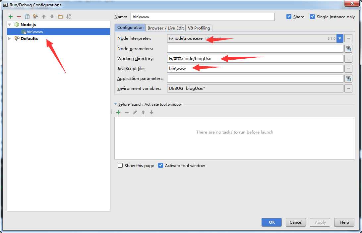
Task: Switch to Browser / Live Edit tab
Action: pos(165,28)
